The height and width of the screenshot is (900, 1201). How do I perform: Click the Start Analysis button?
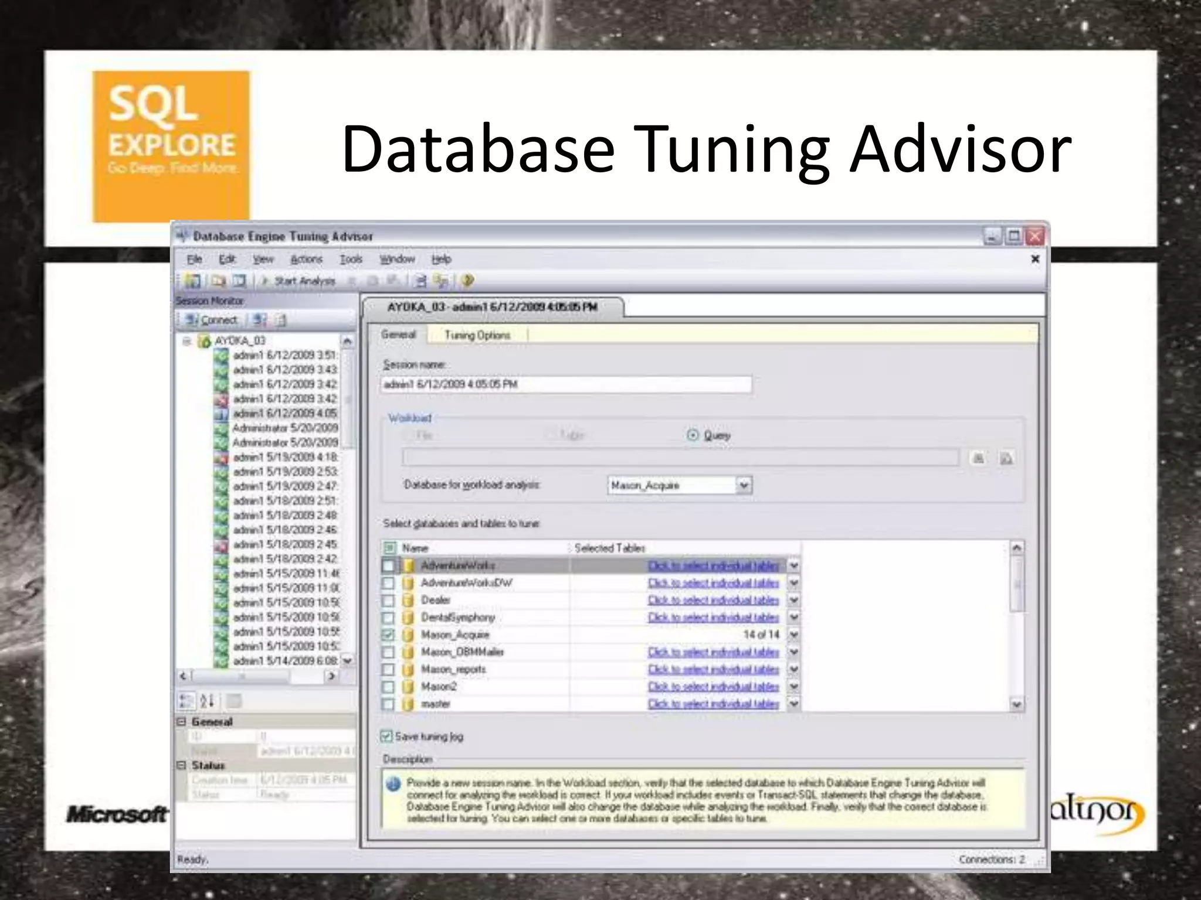[298, 281]
